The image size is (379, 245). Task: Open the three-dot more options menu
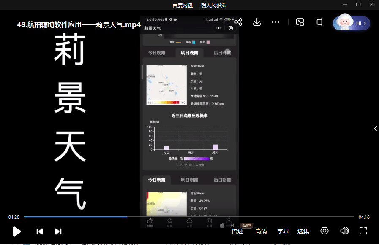pyautogui.click(x=275, y=22)
